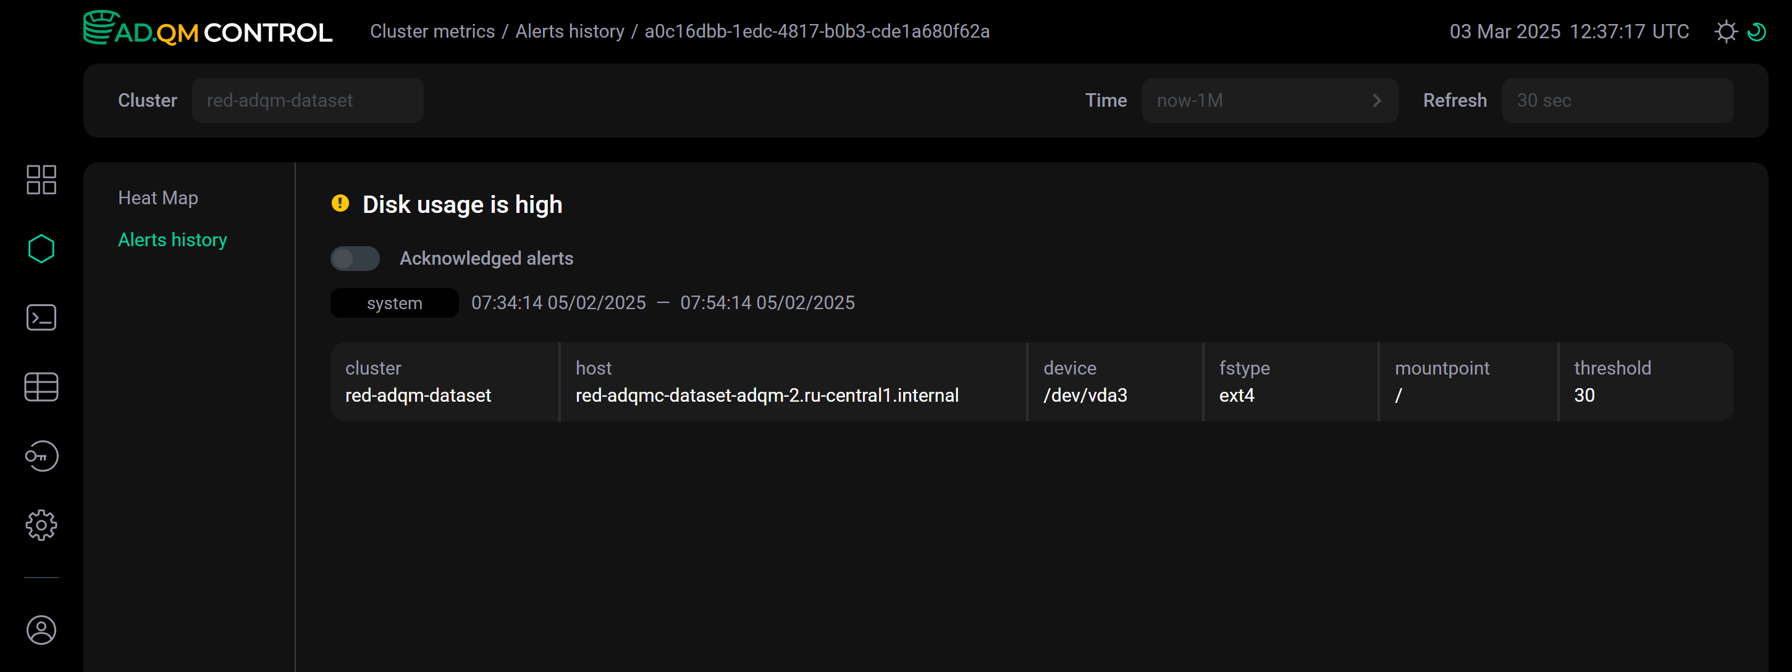Click the table data sidebar icon
Image resolution: width=1792 pixels, height=672 pixels.
point(41,386)
